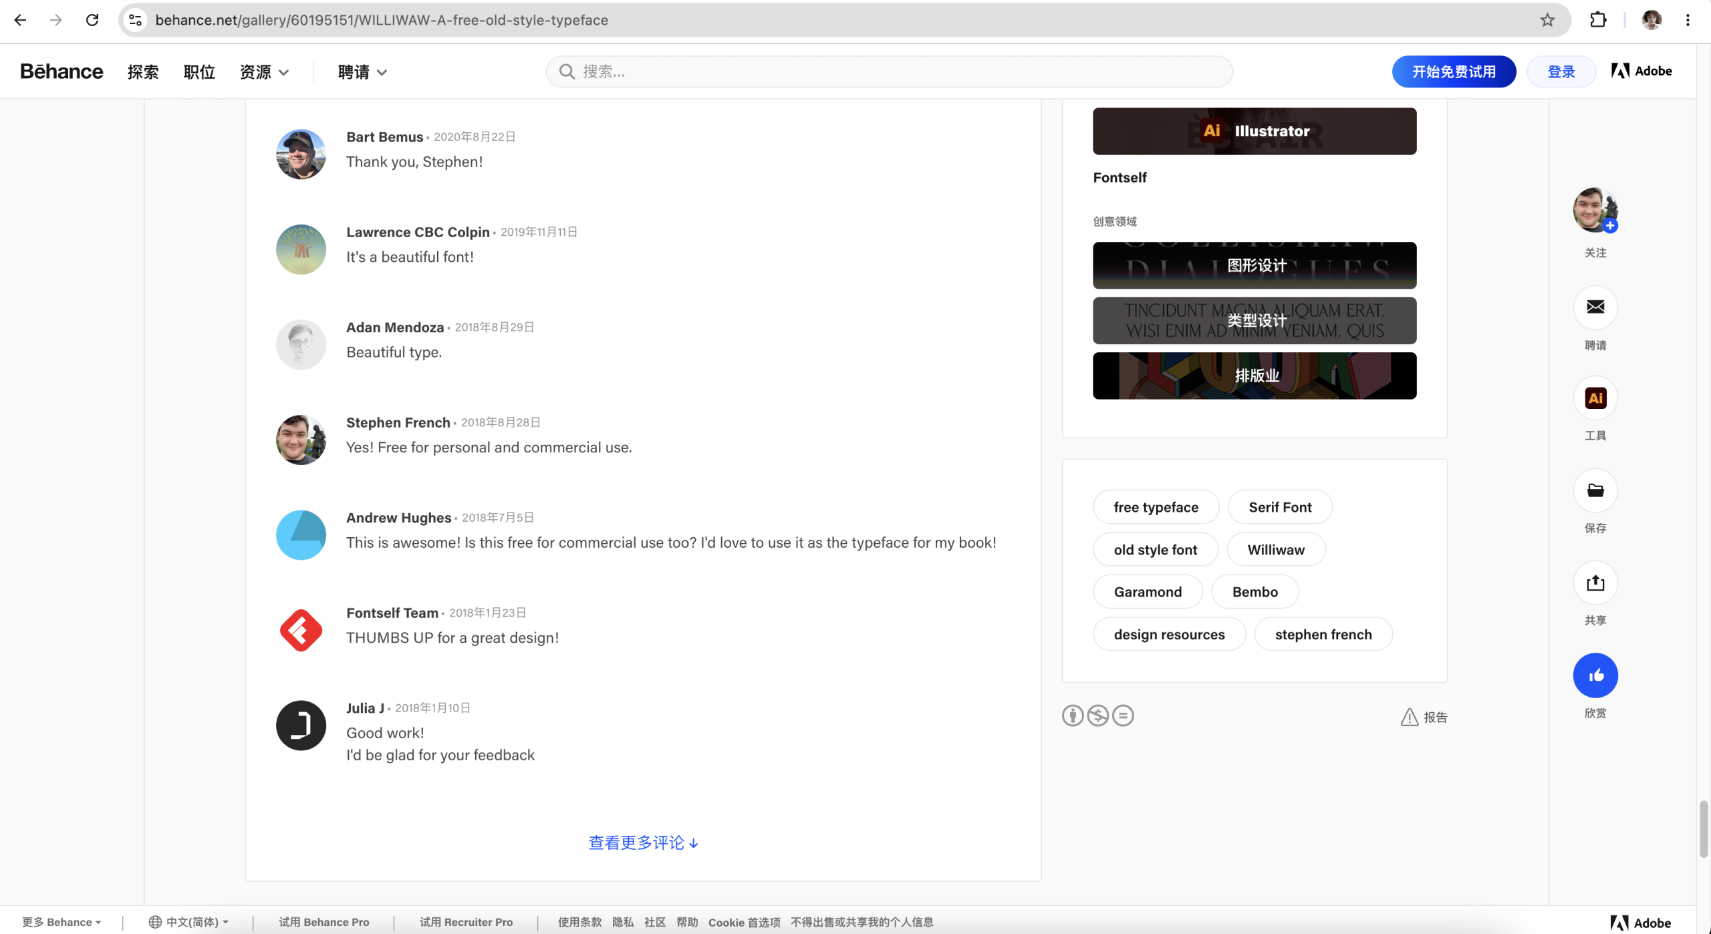Screen dimensions: 1711x934
Task: Click 开始免费试用 button
Action: [x=1454, y=71]
